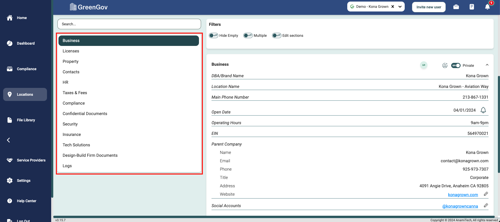Click the parent phone 925-973-7307

pyautogui.click(x=475, y=169)
